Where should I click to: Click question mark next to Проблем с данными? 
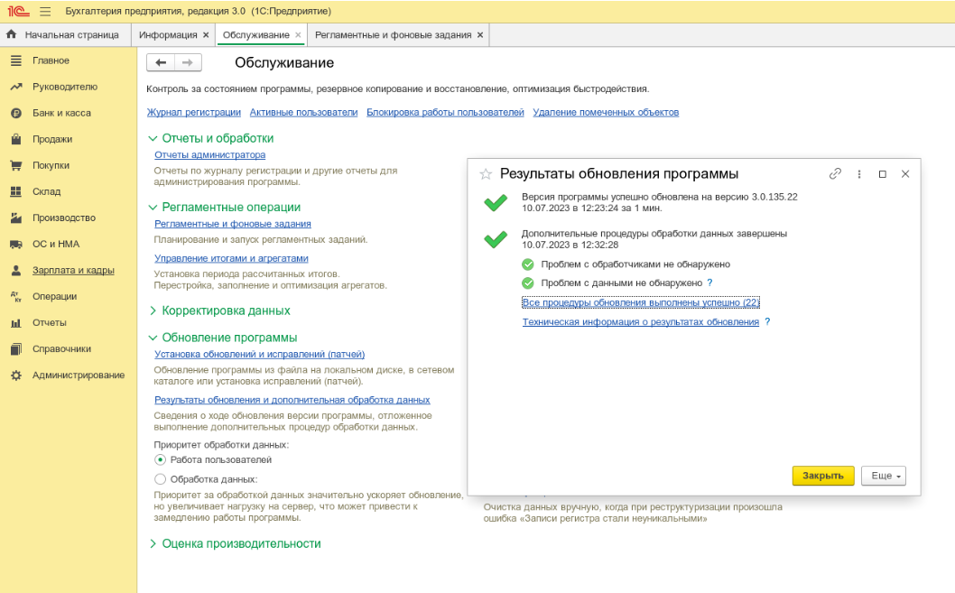point(709,283)
